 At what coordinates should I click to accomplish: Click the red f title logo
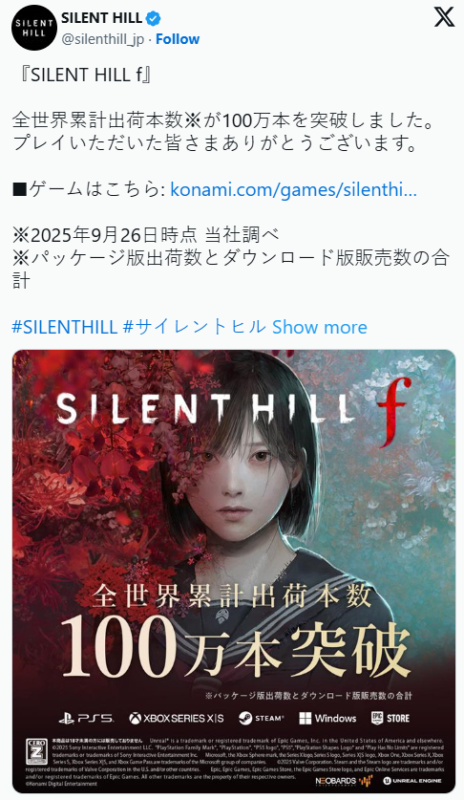(393, 412)
